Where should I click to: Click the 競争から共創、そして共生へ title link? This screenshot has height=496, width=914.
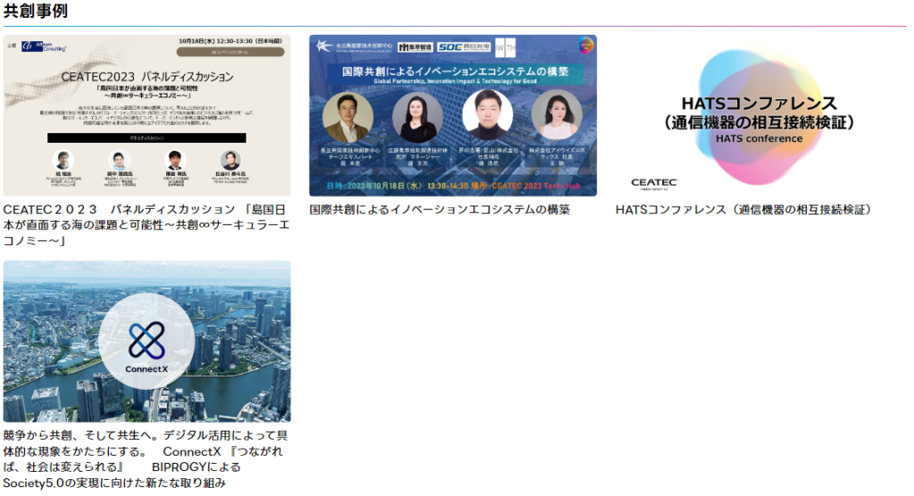[145, 459]
